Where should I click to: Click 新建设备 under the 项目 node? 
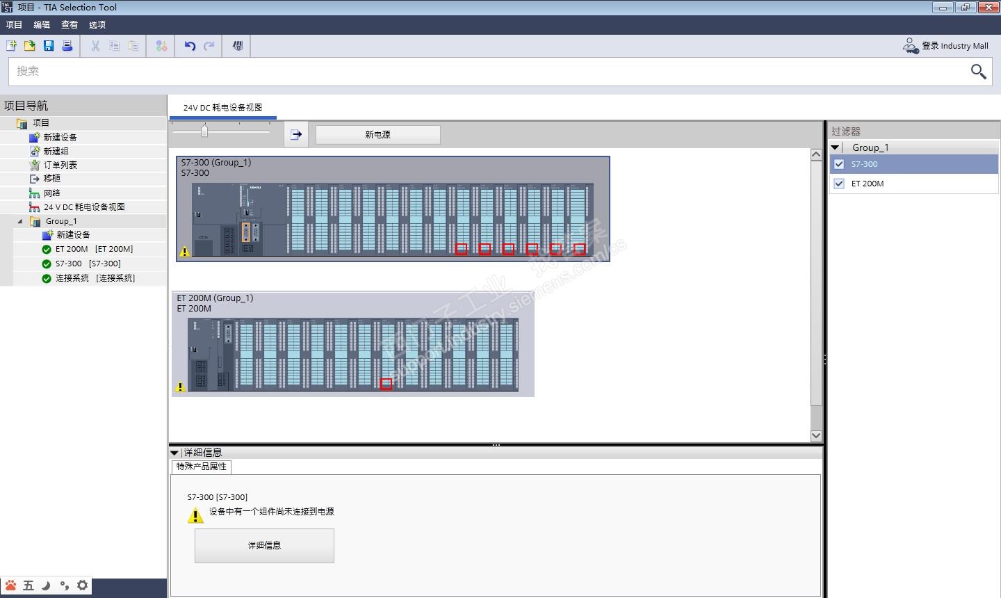(x=60, y=138)
